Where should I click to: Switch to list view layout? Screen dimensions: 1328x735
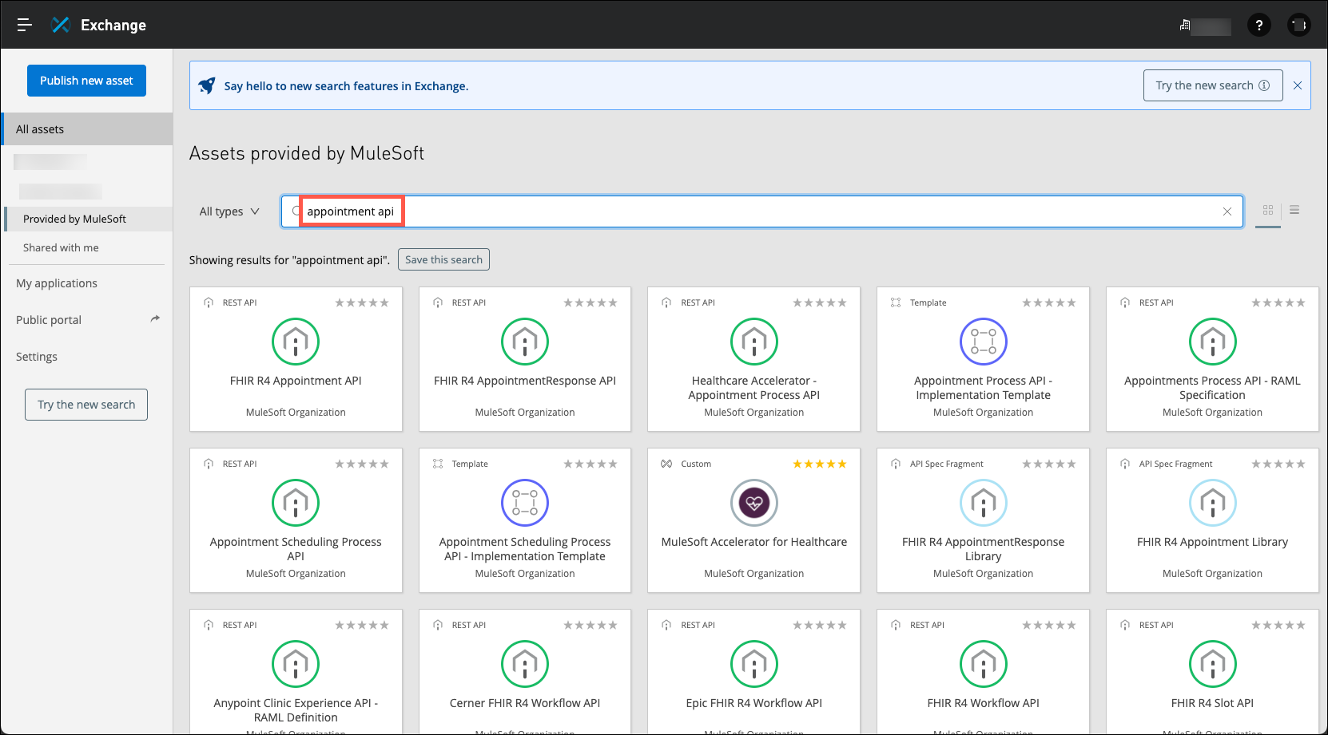1294,210
